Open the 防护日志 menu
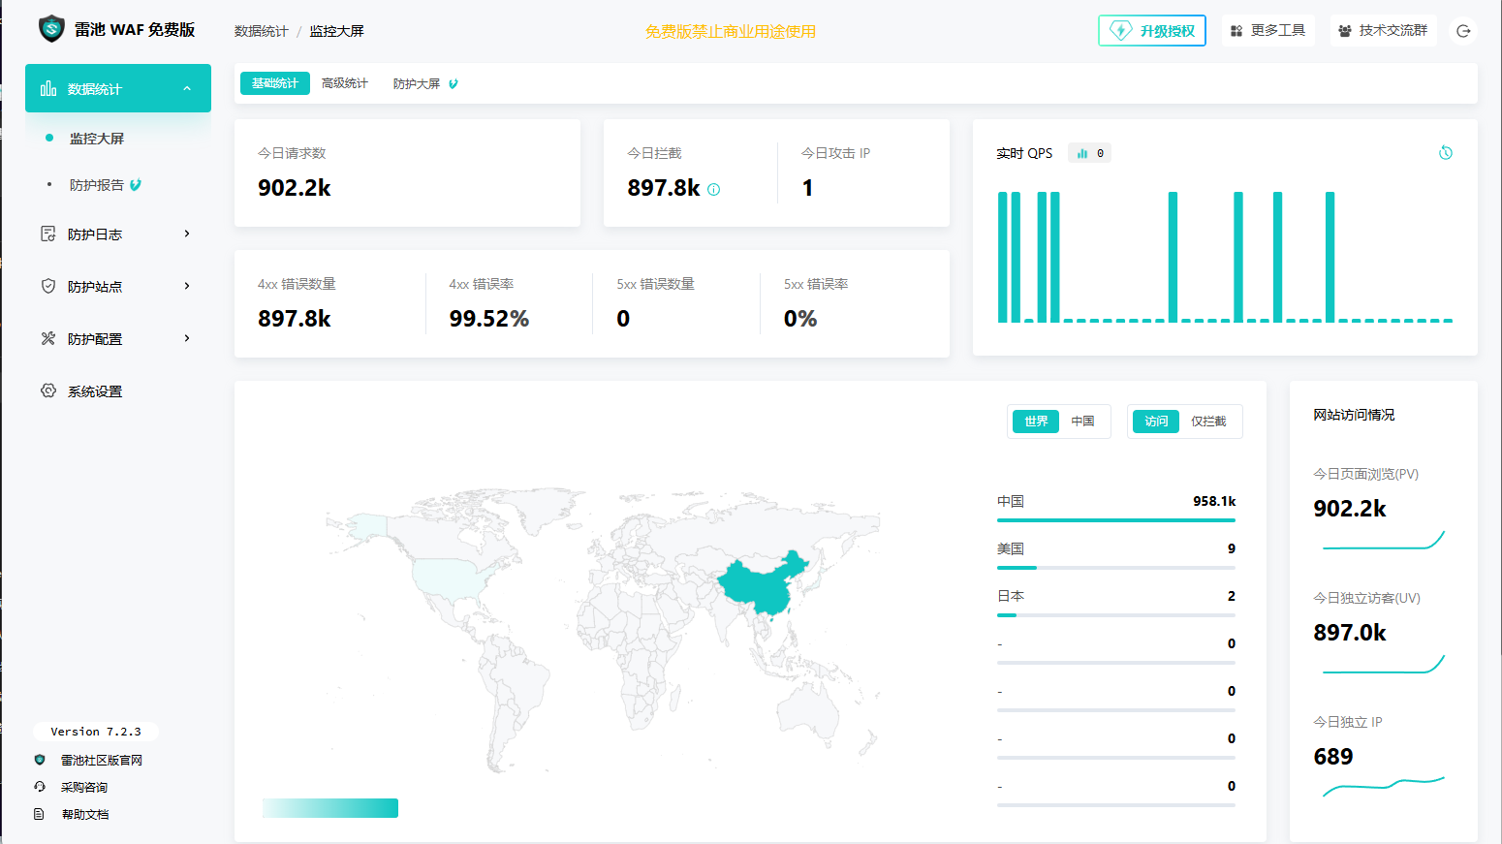 118,234
